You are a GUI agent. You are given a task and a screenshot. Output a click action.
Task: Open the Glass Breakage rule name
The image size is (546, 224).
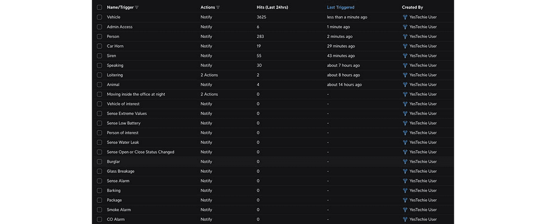pyautogui.click(x=120, y=171)
